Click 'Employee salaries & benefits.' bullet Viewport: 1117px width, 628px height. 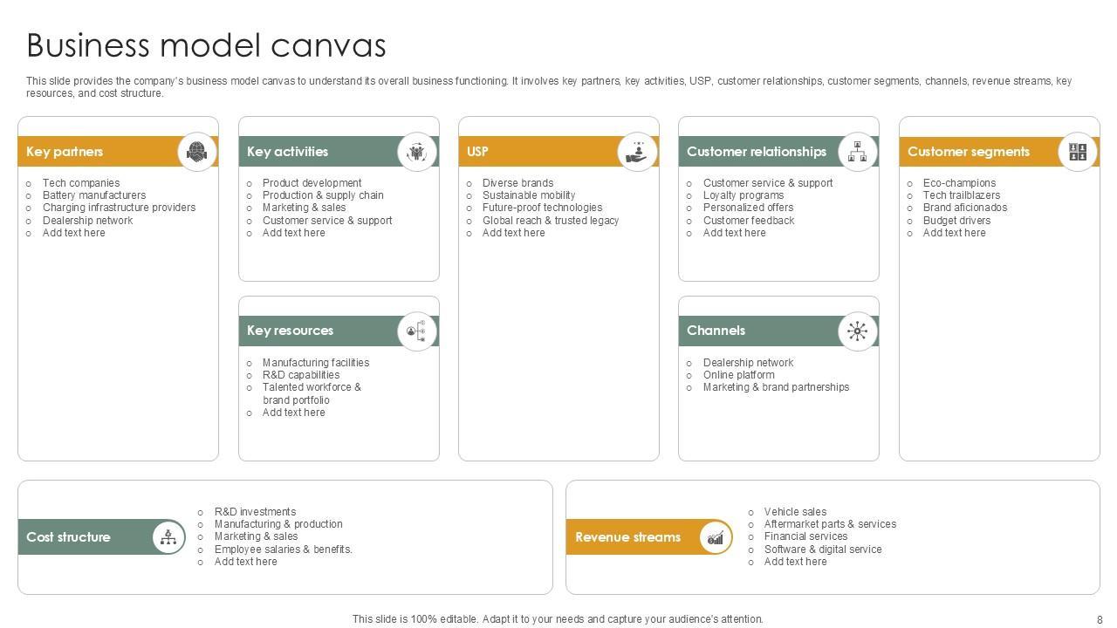coord(284,549)
